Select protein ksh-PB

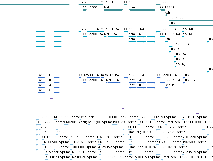point(171,85)
